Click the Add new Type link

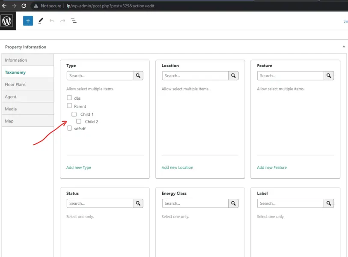pos(78,167)
